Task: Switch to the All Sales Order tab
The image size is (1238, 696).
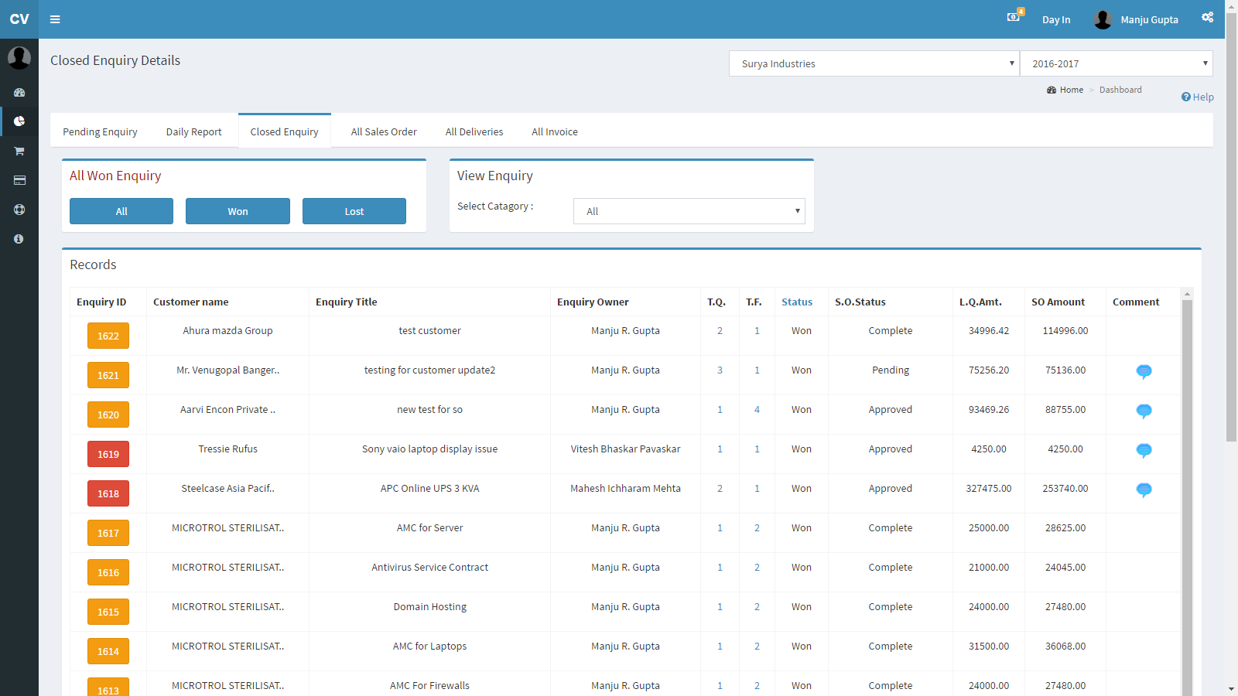Action: coord(384,131)
